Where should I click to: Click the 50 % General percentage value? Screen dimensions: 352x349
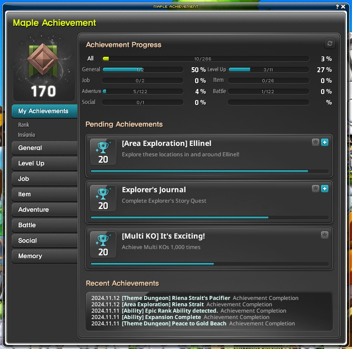pyautogui.click(x=198, y=70)
